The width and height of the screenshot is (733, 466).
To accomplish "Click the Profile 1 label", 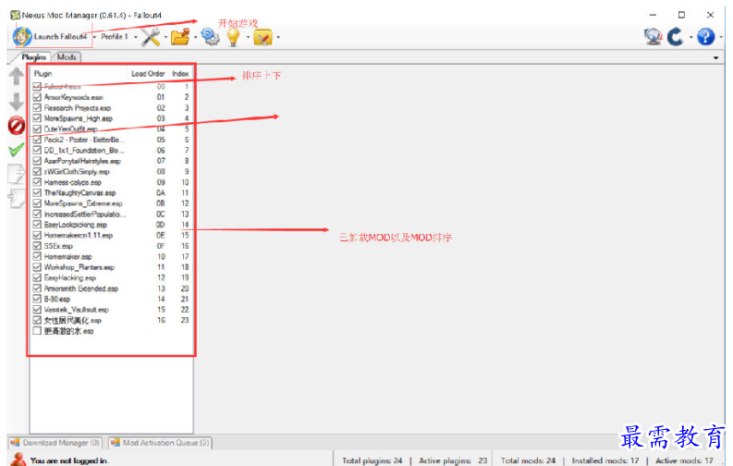I will click(x=115, y=36).
